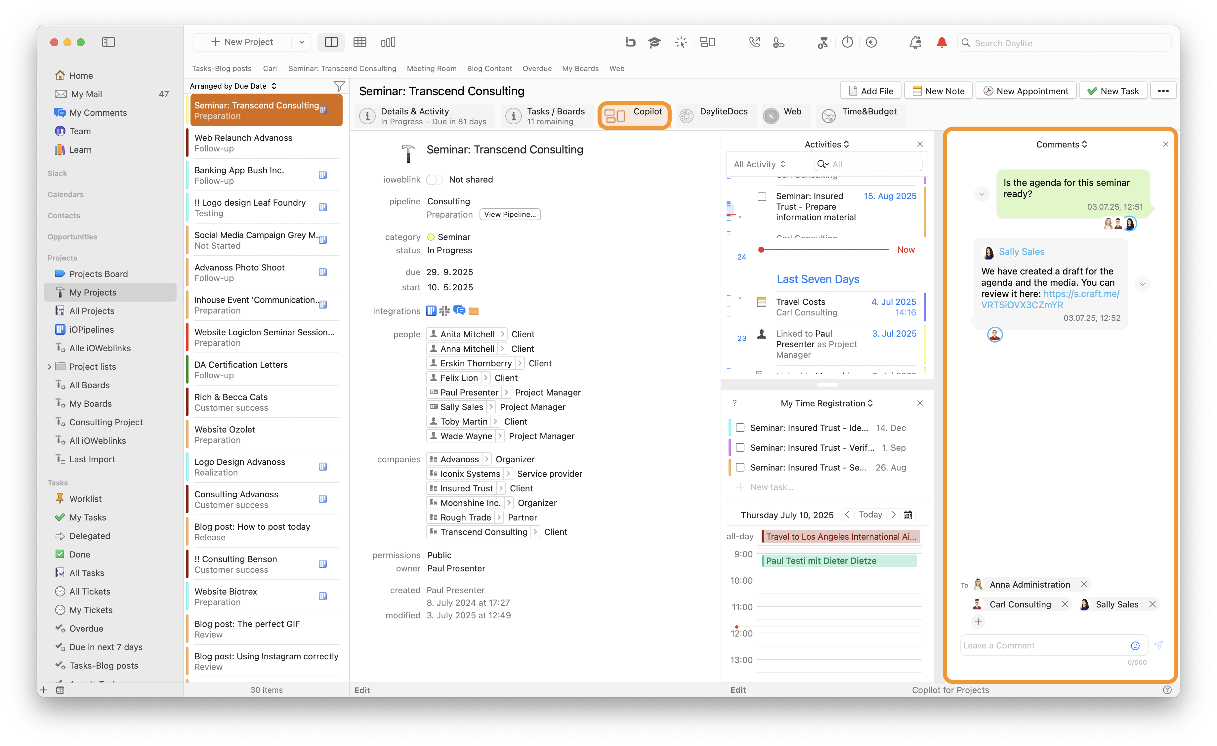The width and height of the screenshot is (1217, 746).
Task: Open the Anita Mitchell person chevron
Action: pos(502,334)
